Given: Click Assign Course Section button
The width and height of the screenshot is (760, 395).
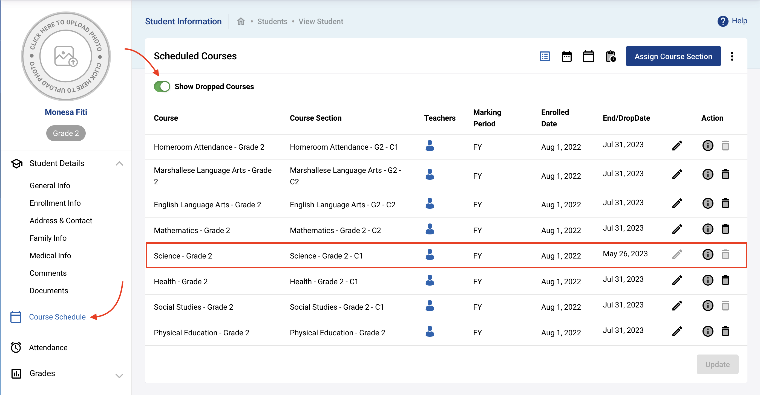Looking at the screenshot, I should click(673, 56).
